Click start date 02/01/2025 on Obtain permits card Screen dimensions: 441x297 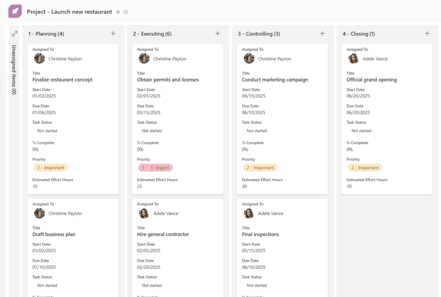tap(149, 96)
